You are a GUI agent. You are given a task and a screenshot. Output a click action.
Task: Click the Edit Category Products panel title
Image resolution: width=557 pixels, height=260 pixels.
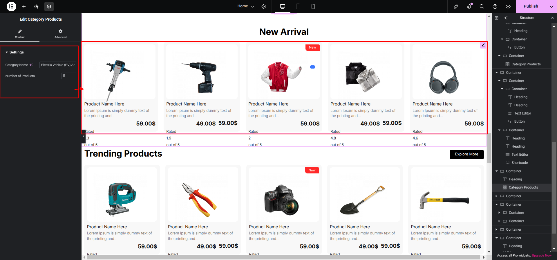[41, 19]
